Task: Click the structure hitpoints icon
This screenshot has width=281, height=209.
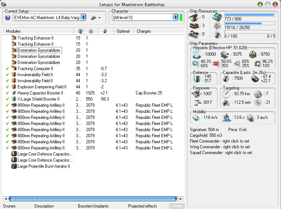Action: 253,54
